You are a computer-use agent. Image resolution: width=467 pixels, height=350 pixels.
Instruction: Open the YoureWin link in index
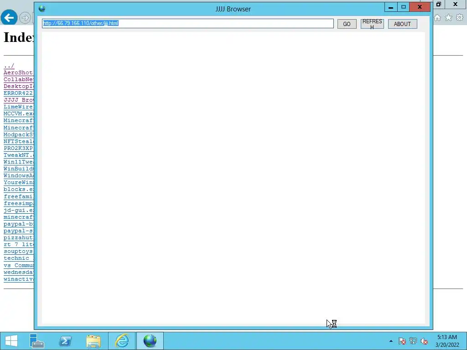click(x=18, y=182)
